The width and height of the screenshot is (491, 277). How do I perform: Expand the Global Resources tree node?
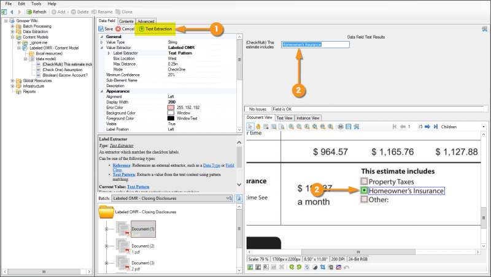point(12,81)
